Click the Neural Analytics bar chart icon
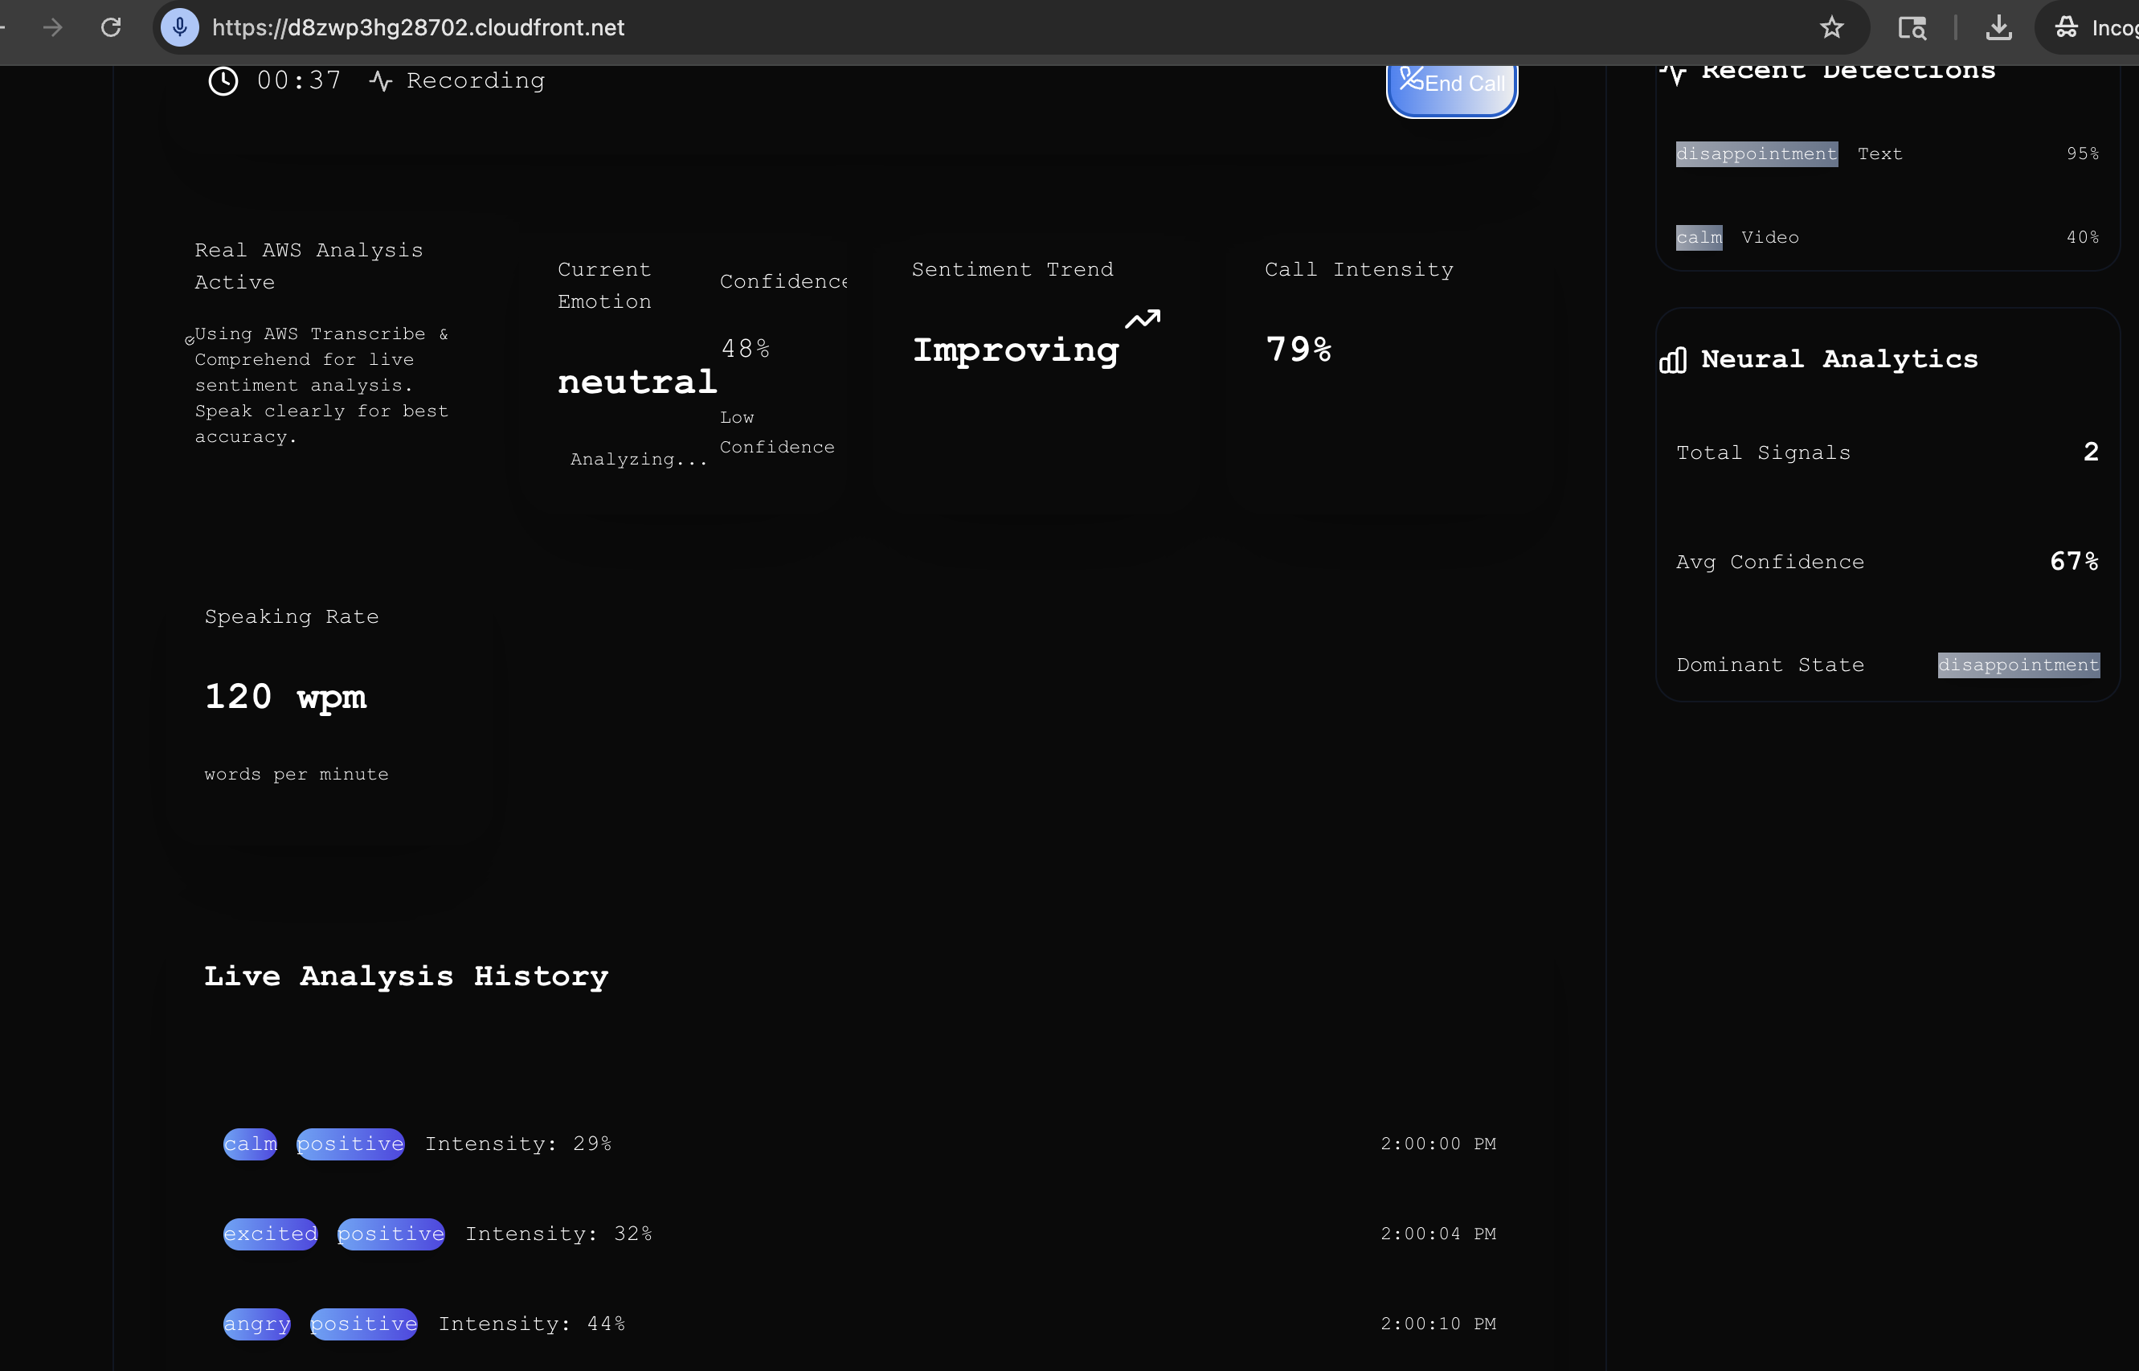Screen dimensions: 2139x1371 point(1673,360)
